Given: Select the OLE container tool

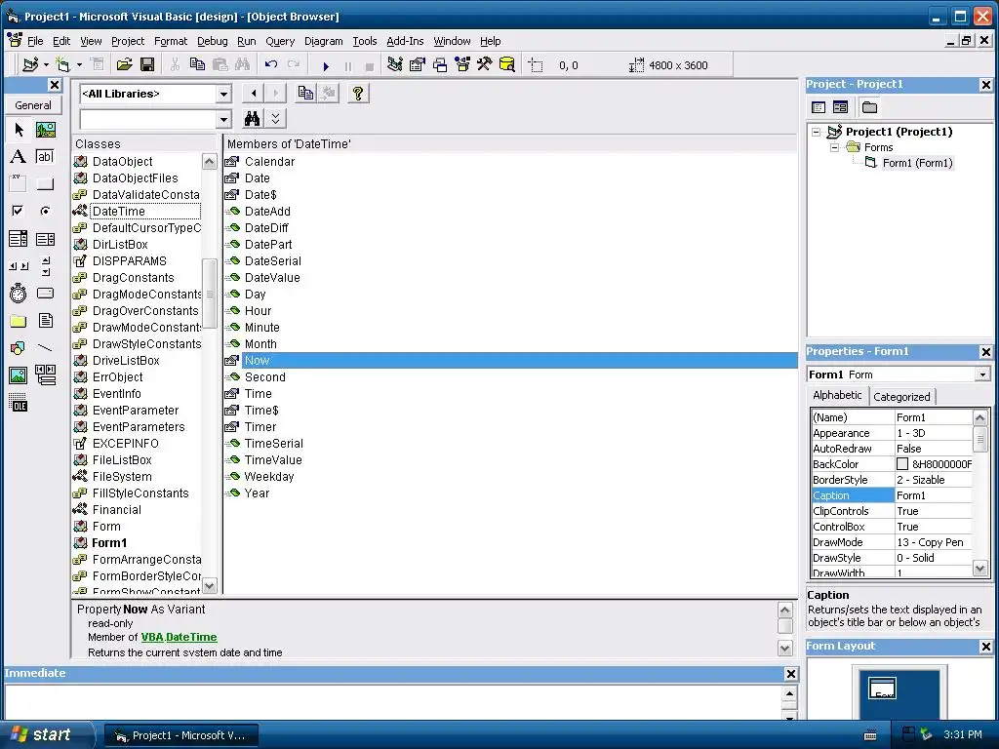Looking at the screenshot, I should [x=19, y=403].
